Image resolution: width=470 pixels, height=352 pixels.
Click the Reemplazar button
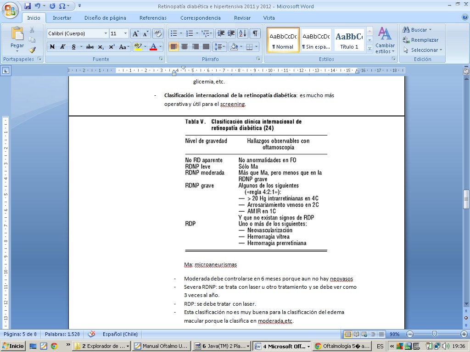[x=420, y=40]
